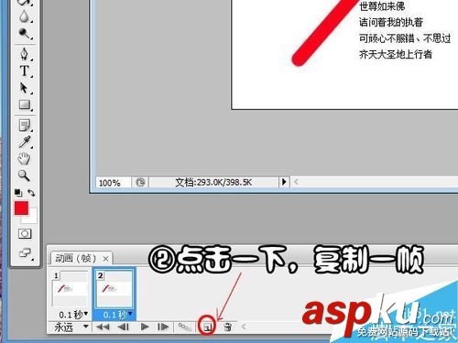Select the Notes tool
Image resolution: width=458 pixels, height=343 pixels.
tap(24, 125)
